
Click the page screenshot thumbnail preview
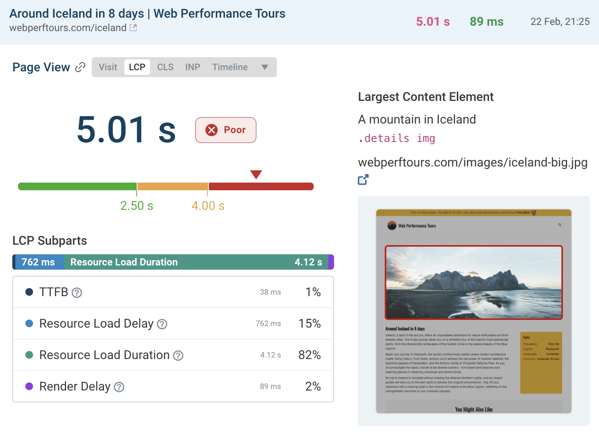pyautogui.click(x=473, y=311)
